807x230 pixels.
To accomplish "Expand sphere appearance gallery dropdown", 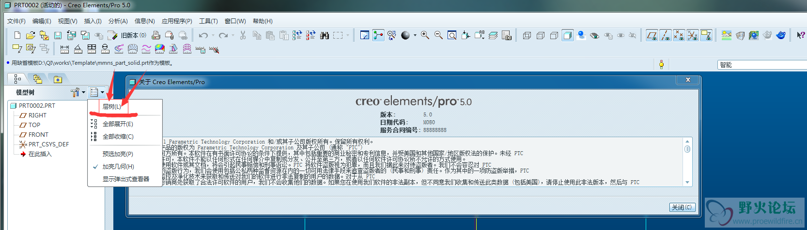I will coord(415,35).
